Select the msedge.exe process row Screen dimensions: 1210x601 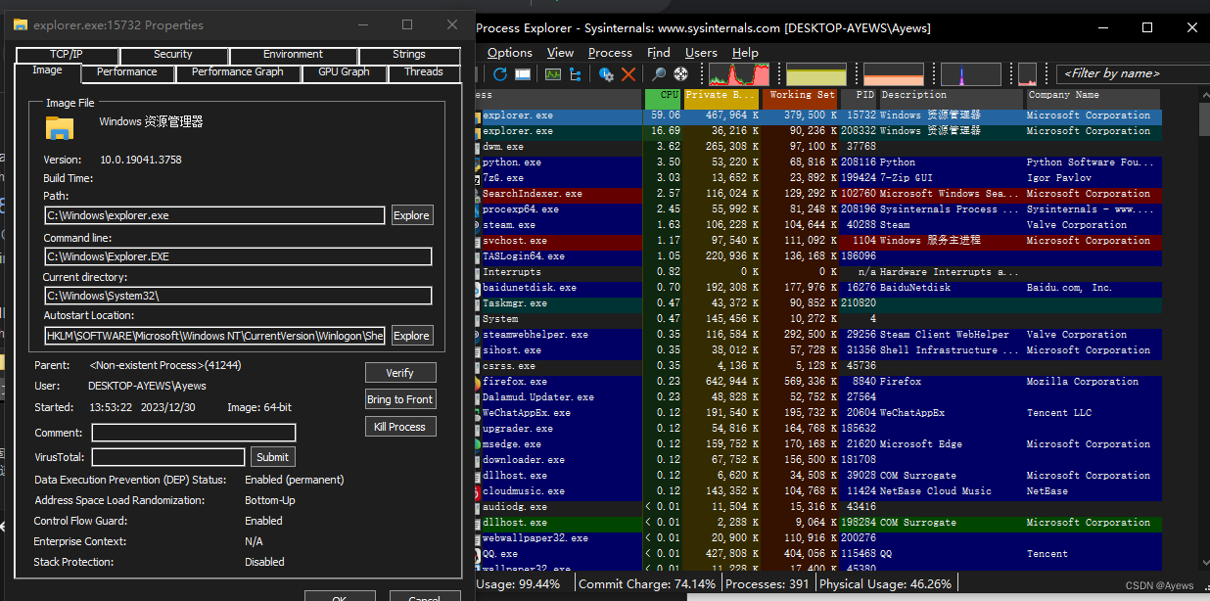pyautogui.click(x=817, y=444)
